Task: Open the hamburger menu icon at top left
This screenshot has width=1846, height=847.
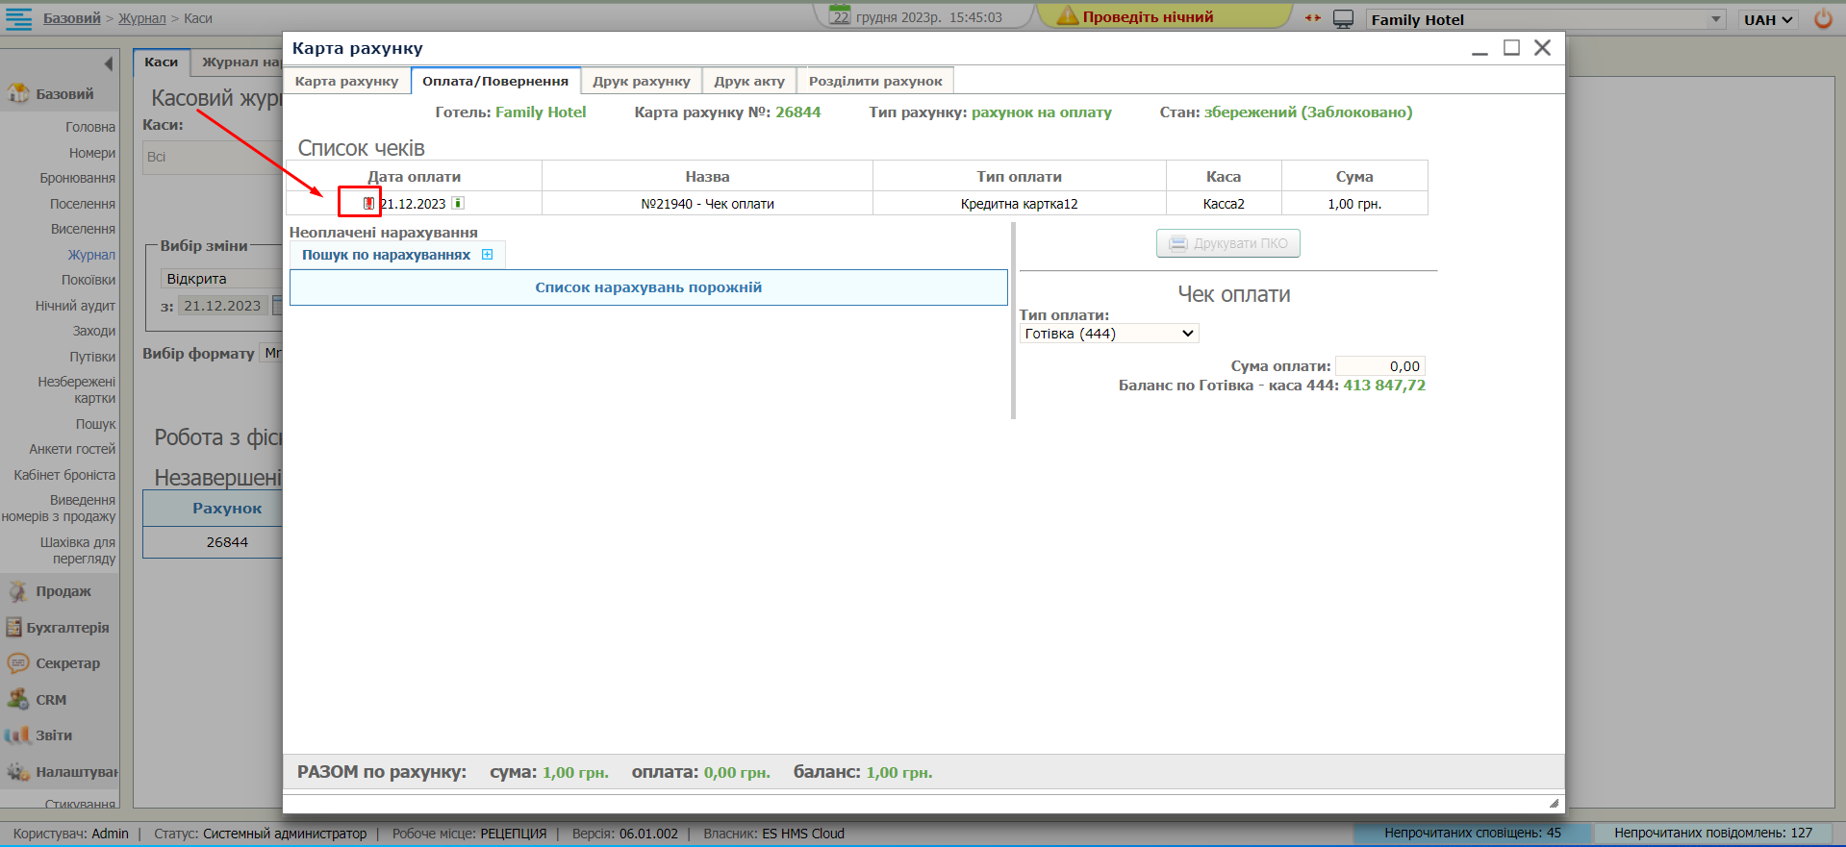Action: 18,18
